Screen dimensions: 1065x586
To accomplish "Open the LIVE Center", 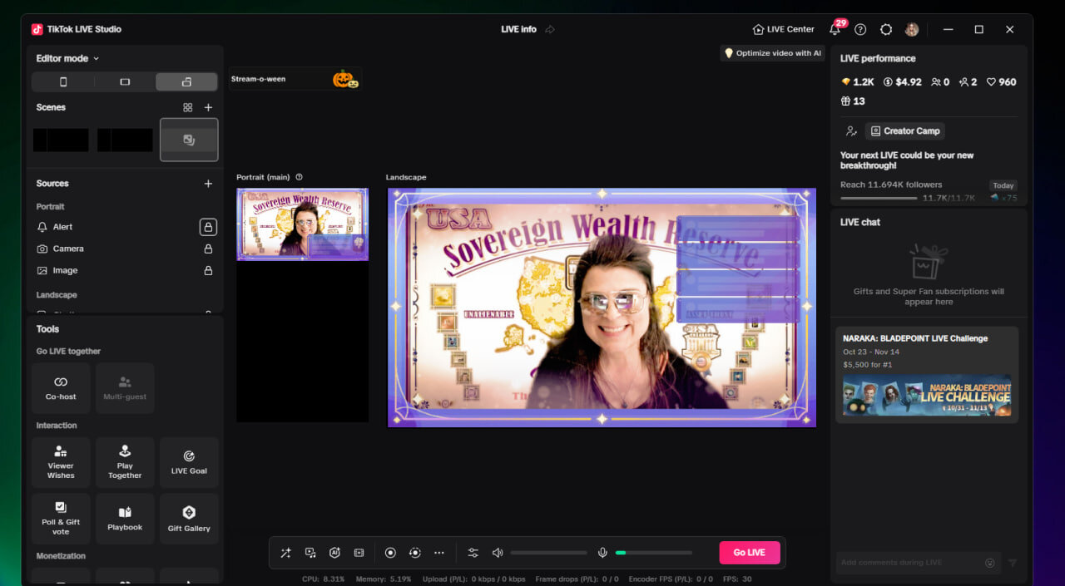I will [x=783, y=29].
